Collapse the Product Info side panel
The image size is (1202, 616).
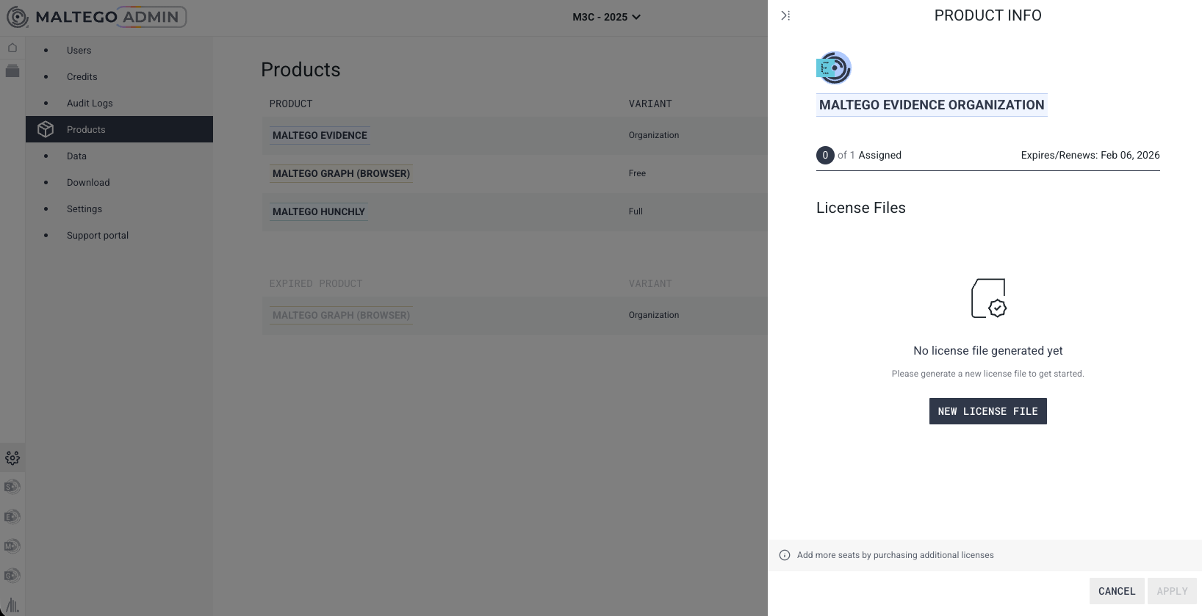785,15
